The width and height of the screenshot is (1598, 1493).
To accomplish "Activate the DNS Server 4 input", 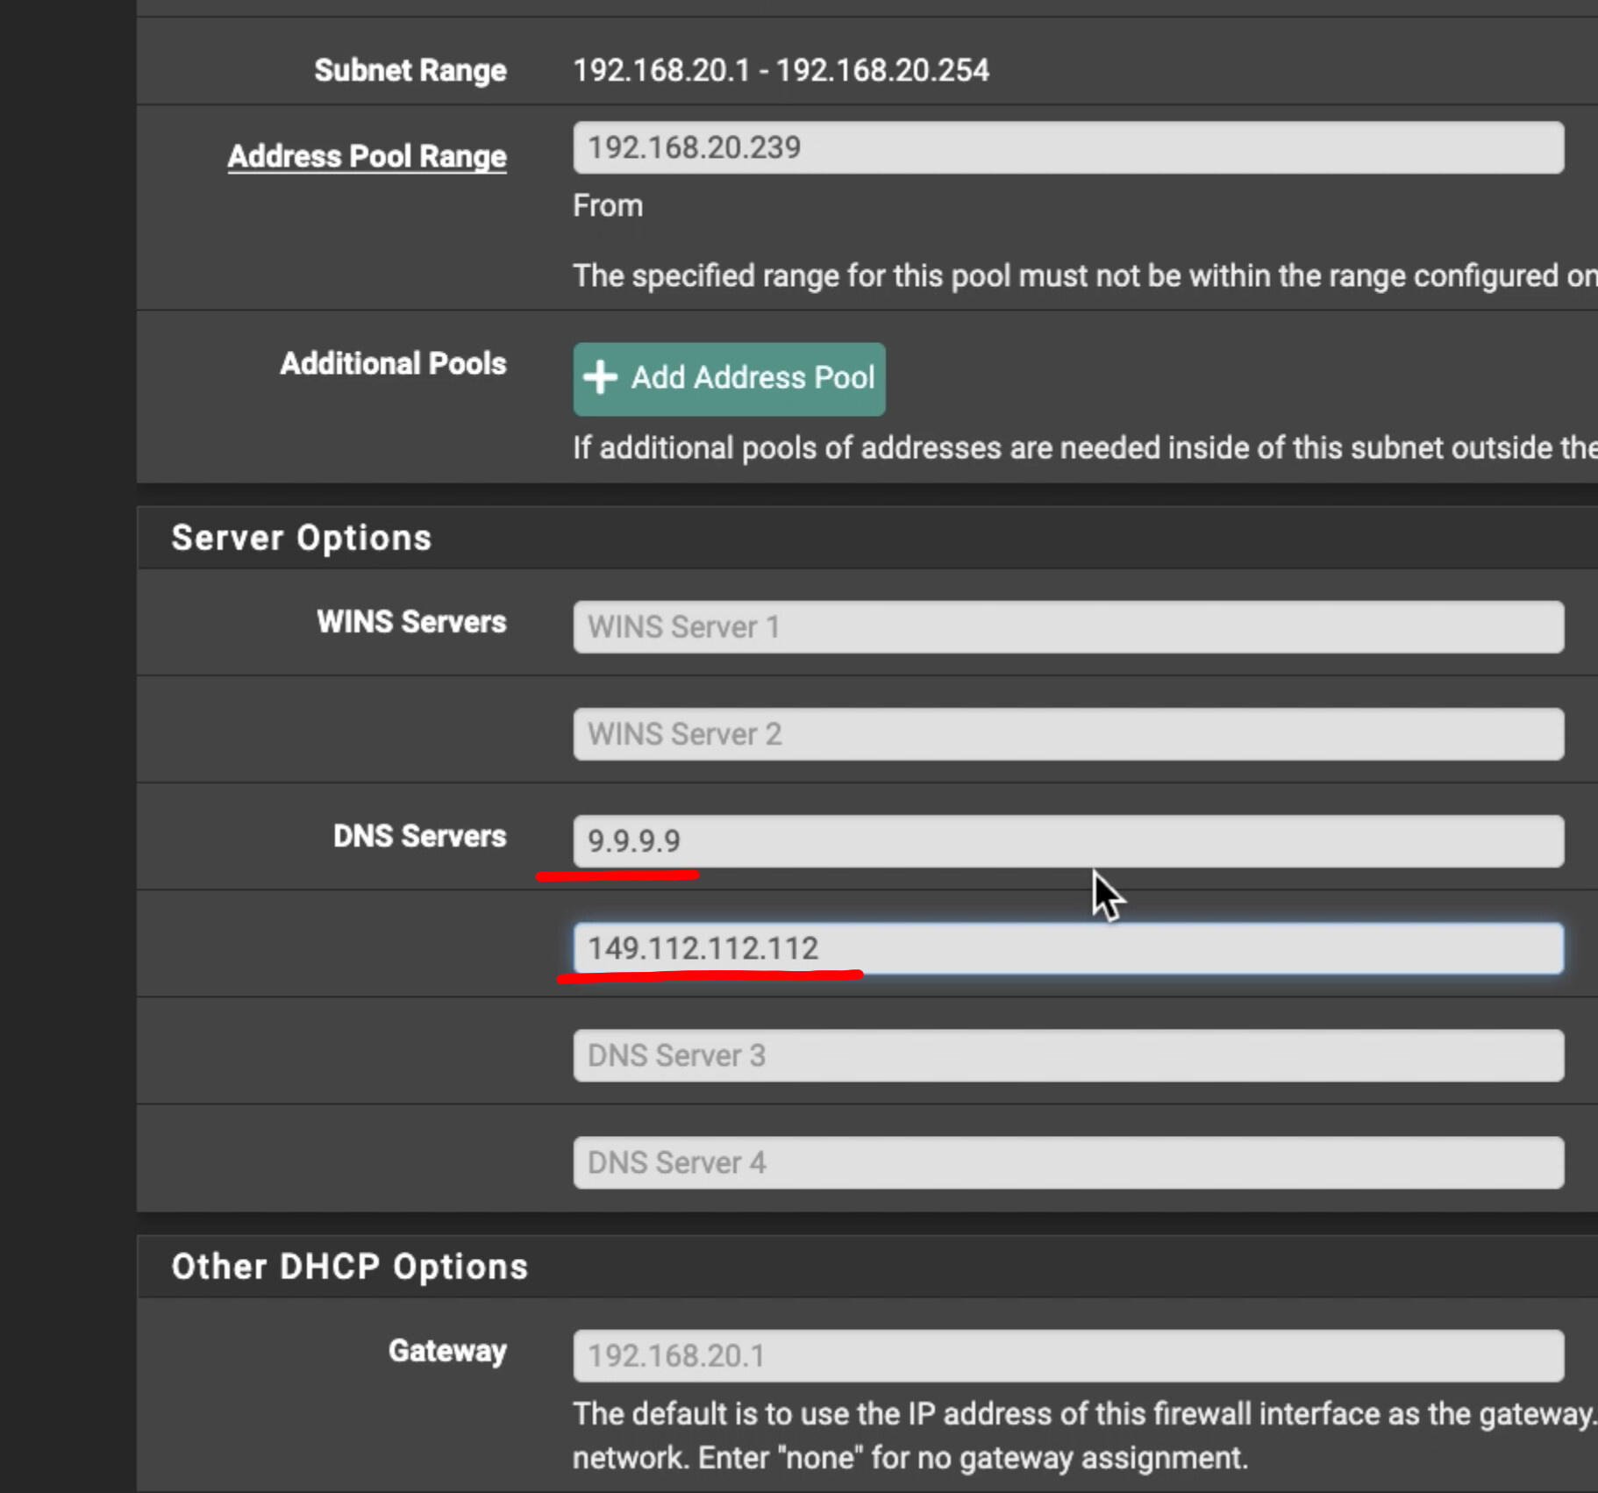I will pyautogui.click(x=1067, y=1162).
